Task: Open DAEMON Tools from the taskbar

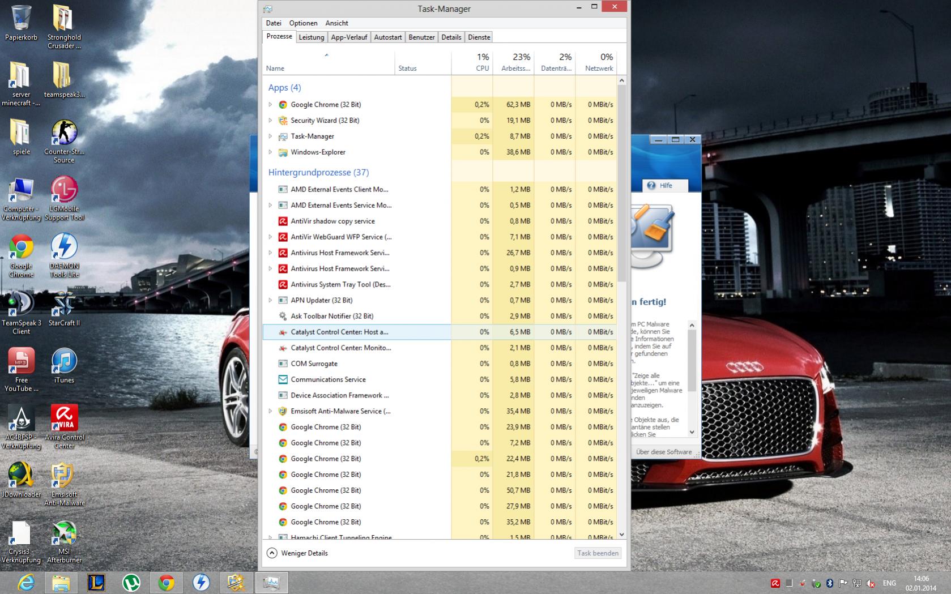Action: [201, 582]
